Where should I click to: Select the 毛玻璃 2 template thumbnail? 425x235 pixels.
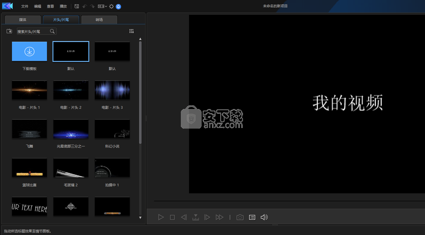(71, 168)
